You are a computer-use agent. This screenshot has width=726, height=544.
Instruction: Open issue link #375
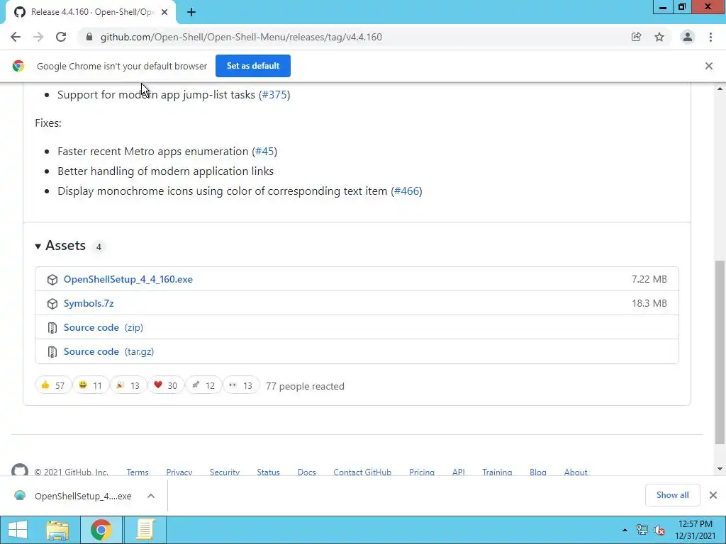[274, 95]
